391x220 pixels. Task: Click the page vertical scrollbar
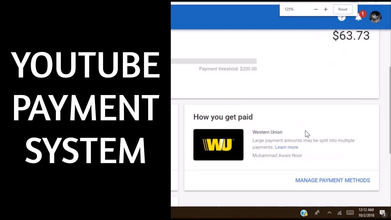(389, 110)
